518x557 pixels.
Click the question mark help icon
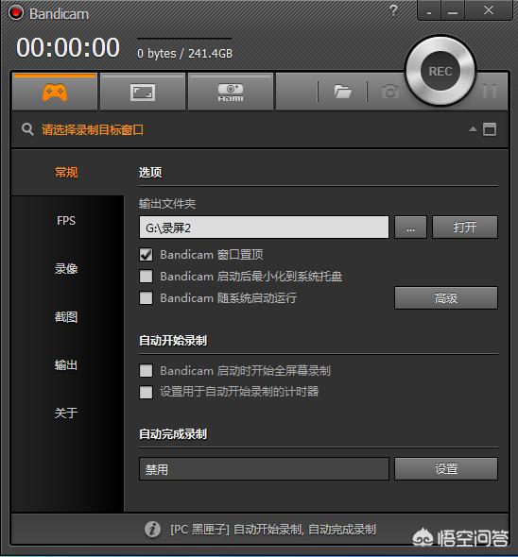tap(393, 10)
